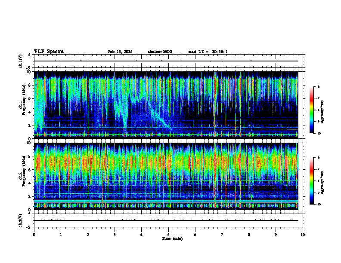Click the "VLF Spectra" plot title
The height and width of the screenshot is (263, 341).
[x=49, y=52]
